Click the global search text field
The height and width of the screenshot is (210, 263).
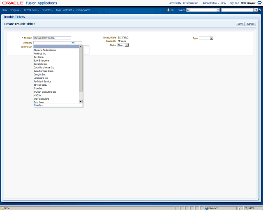pos(238,10)
